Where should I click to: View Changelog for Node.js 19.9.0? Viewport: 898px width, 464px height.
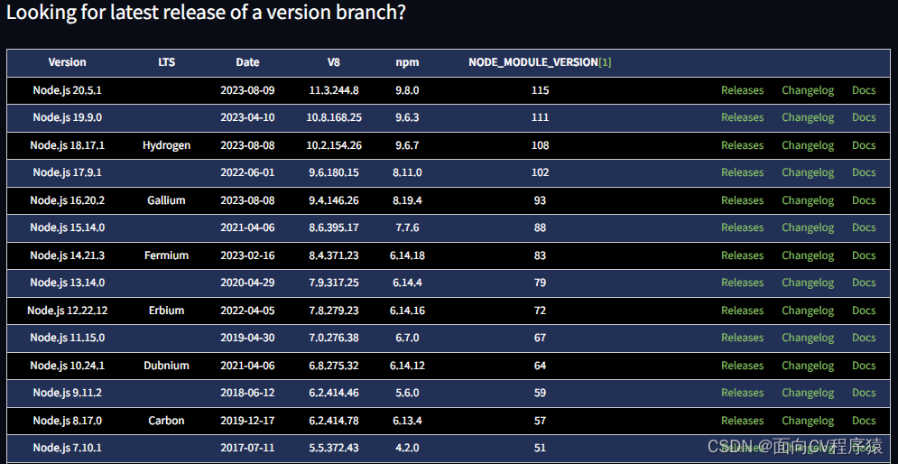[x=808, y=117]
